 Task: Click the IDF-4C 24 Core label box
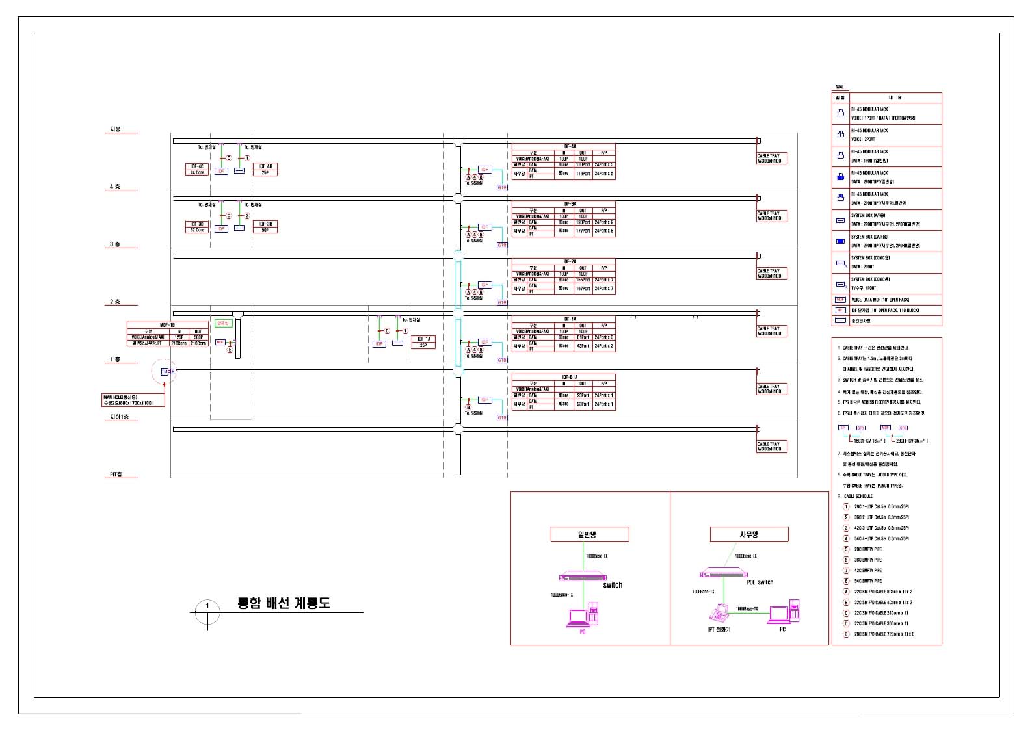click(197, 170)
